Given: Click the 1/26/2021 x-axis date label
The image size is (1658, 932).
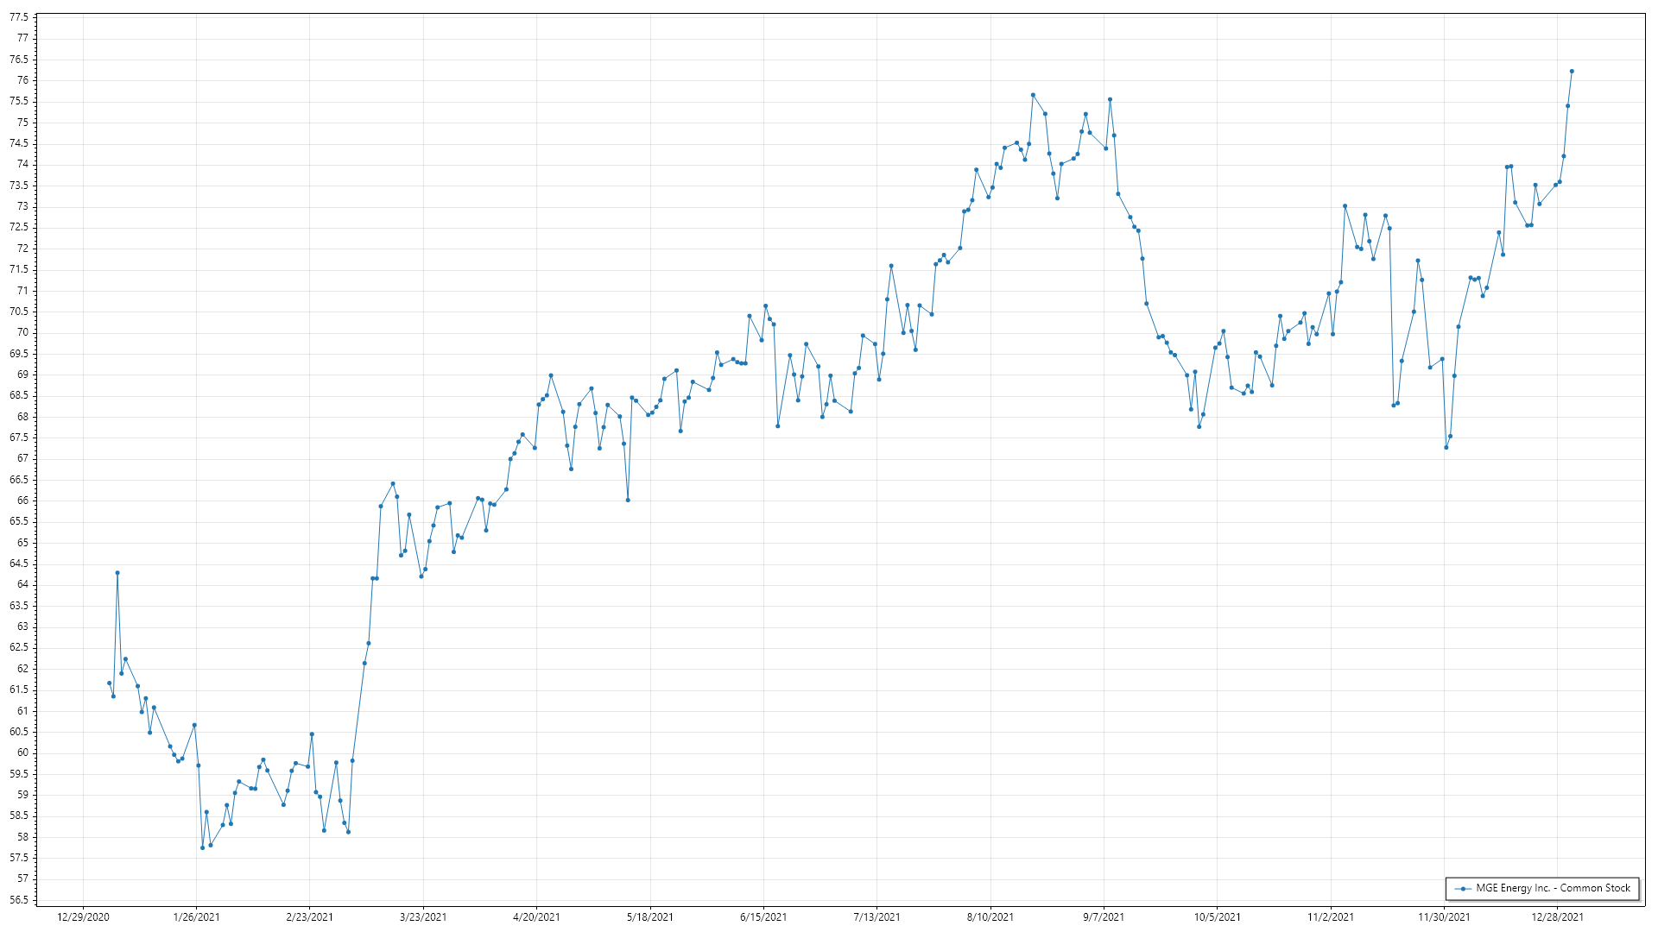Looking at the screenshot, I should (x=196, y=917).
